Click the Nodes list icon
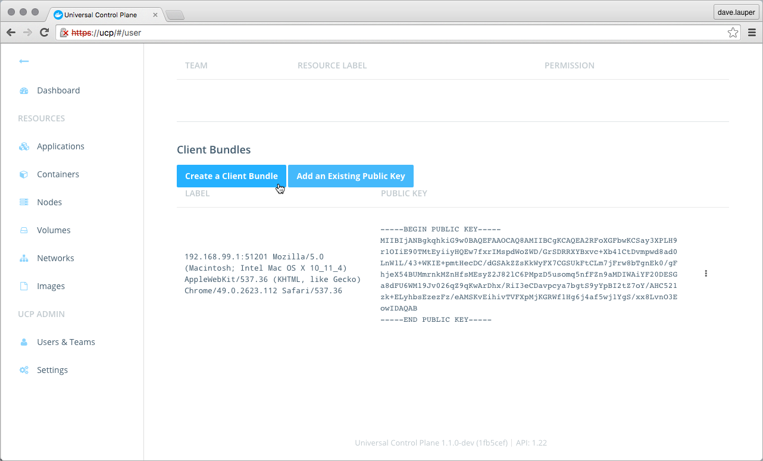 click(24, 202)
